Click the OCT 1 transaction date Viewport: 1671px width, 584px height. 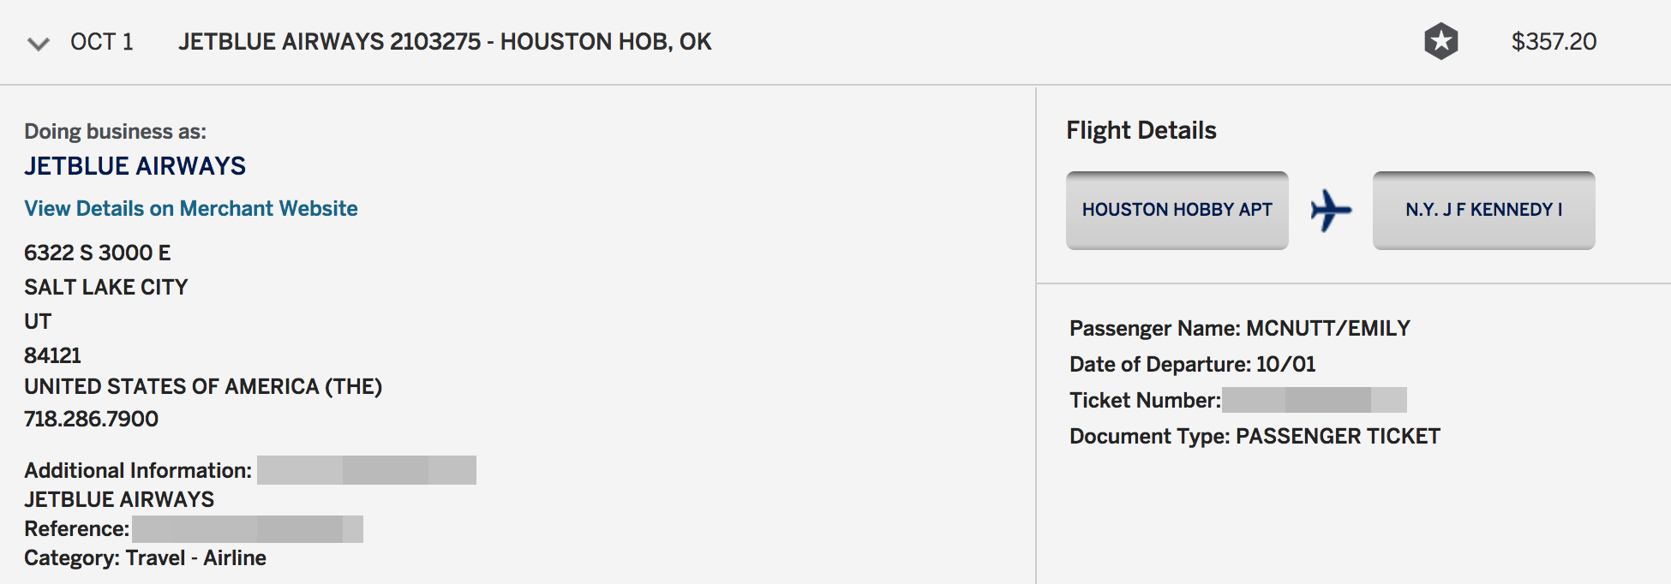pyautogui.click(x=102, y=42)
